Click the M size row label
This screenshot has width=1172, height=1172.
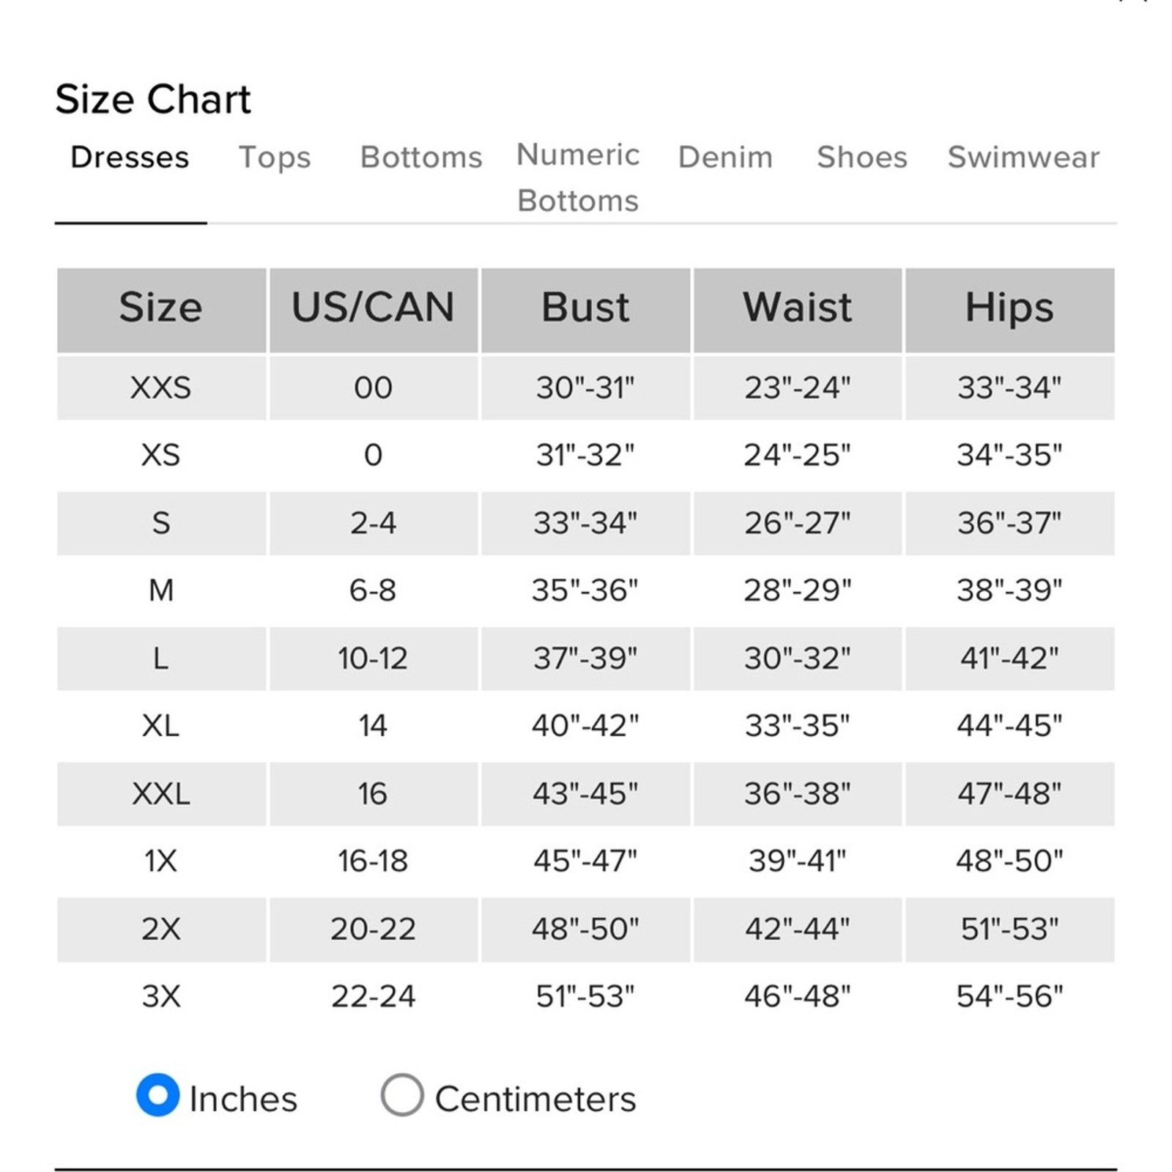click(161, 590)
